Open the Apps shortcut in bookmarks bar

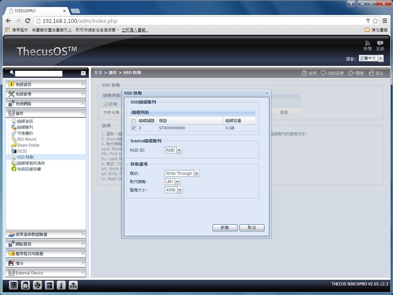click(16, 30)
